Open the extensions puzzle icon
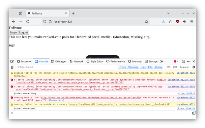205x128 pixels. coord(171,22)
